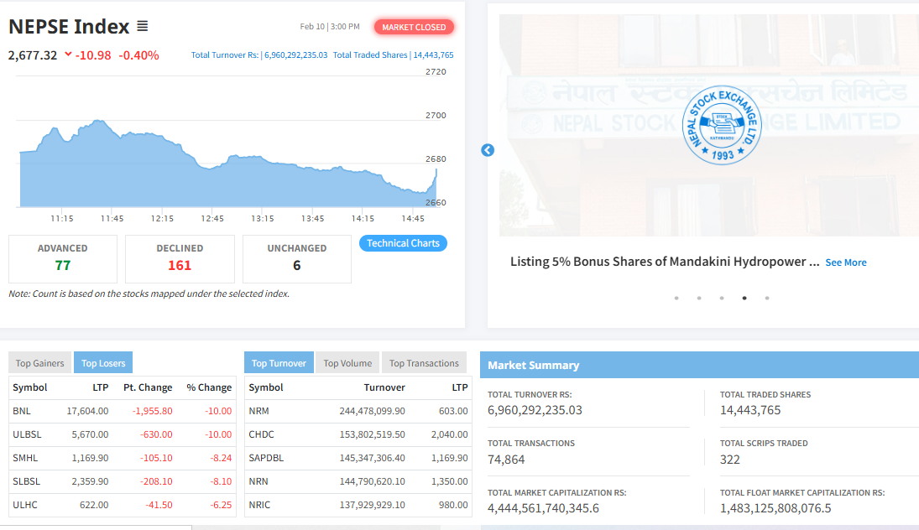Click the Market Closed status badge
919x530 pixels.
(x=414, y=27)
